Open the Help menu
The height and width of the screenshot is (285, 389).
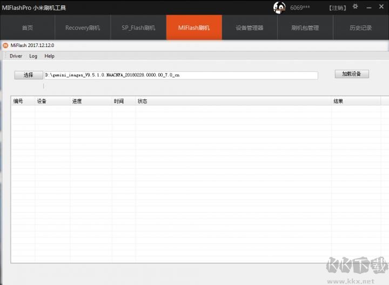[x=49, y=56]
